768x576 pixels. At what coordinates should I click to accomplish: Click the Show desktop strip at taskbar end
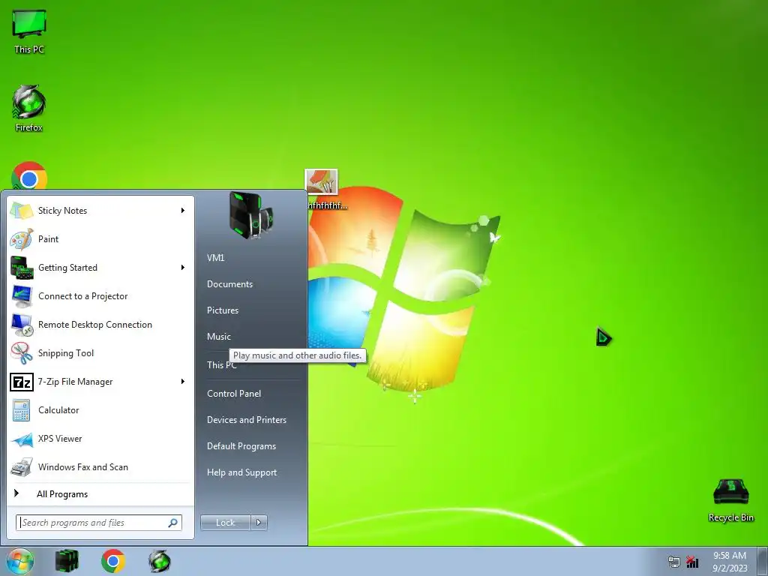(x=763, y=561)
